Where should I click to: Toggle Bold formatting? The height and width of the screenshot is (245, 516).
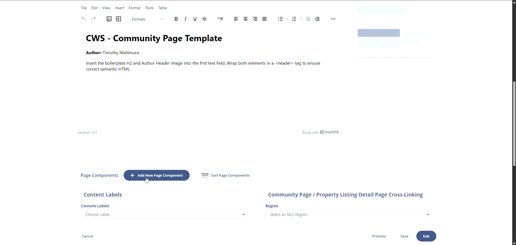click(x=176, y=19)
